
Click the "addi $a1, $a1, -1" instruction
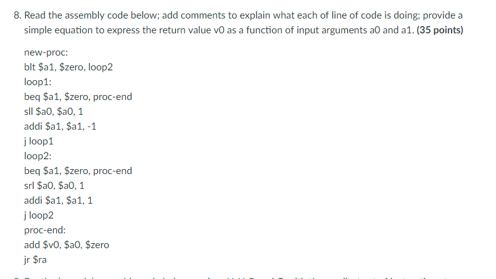59,127
